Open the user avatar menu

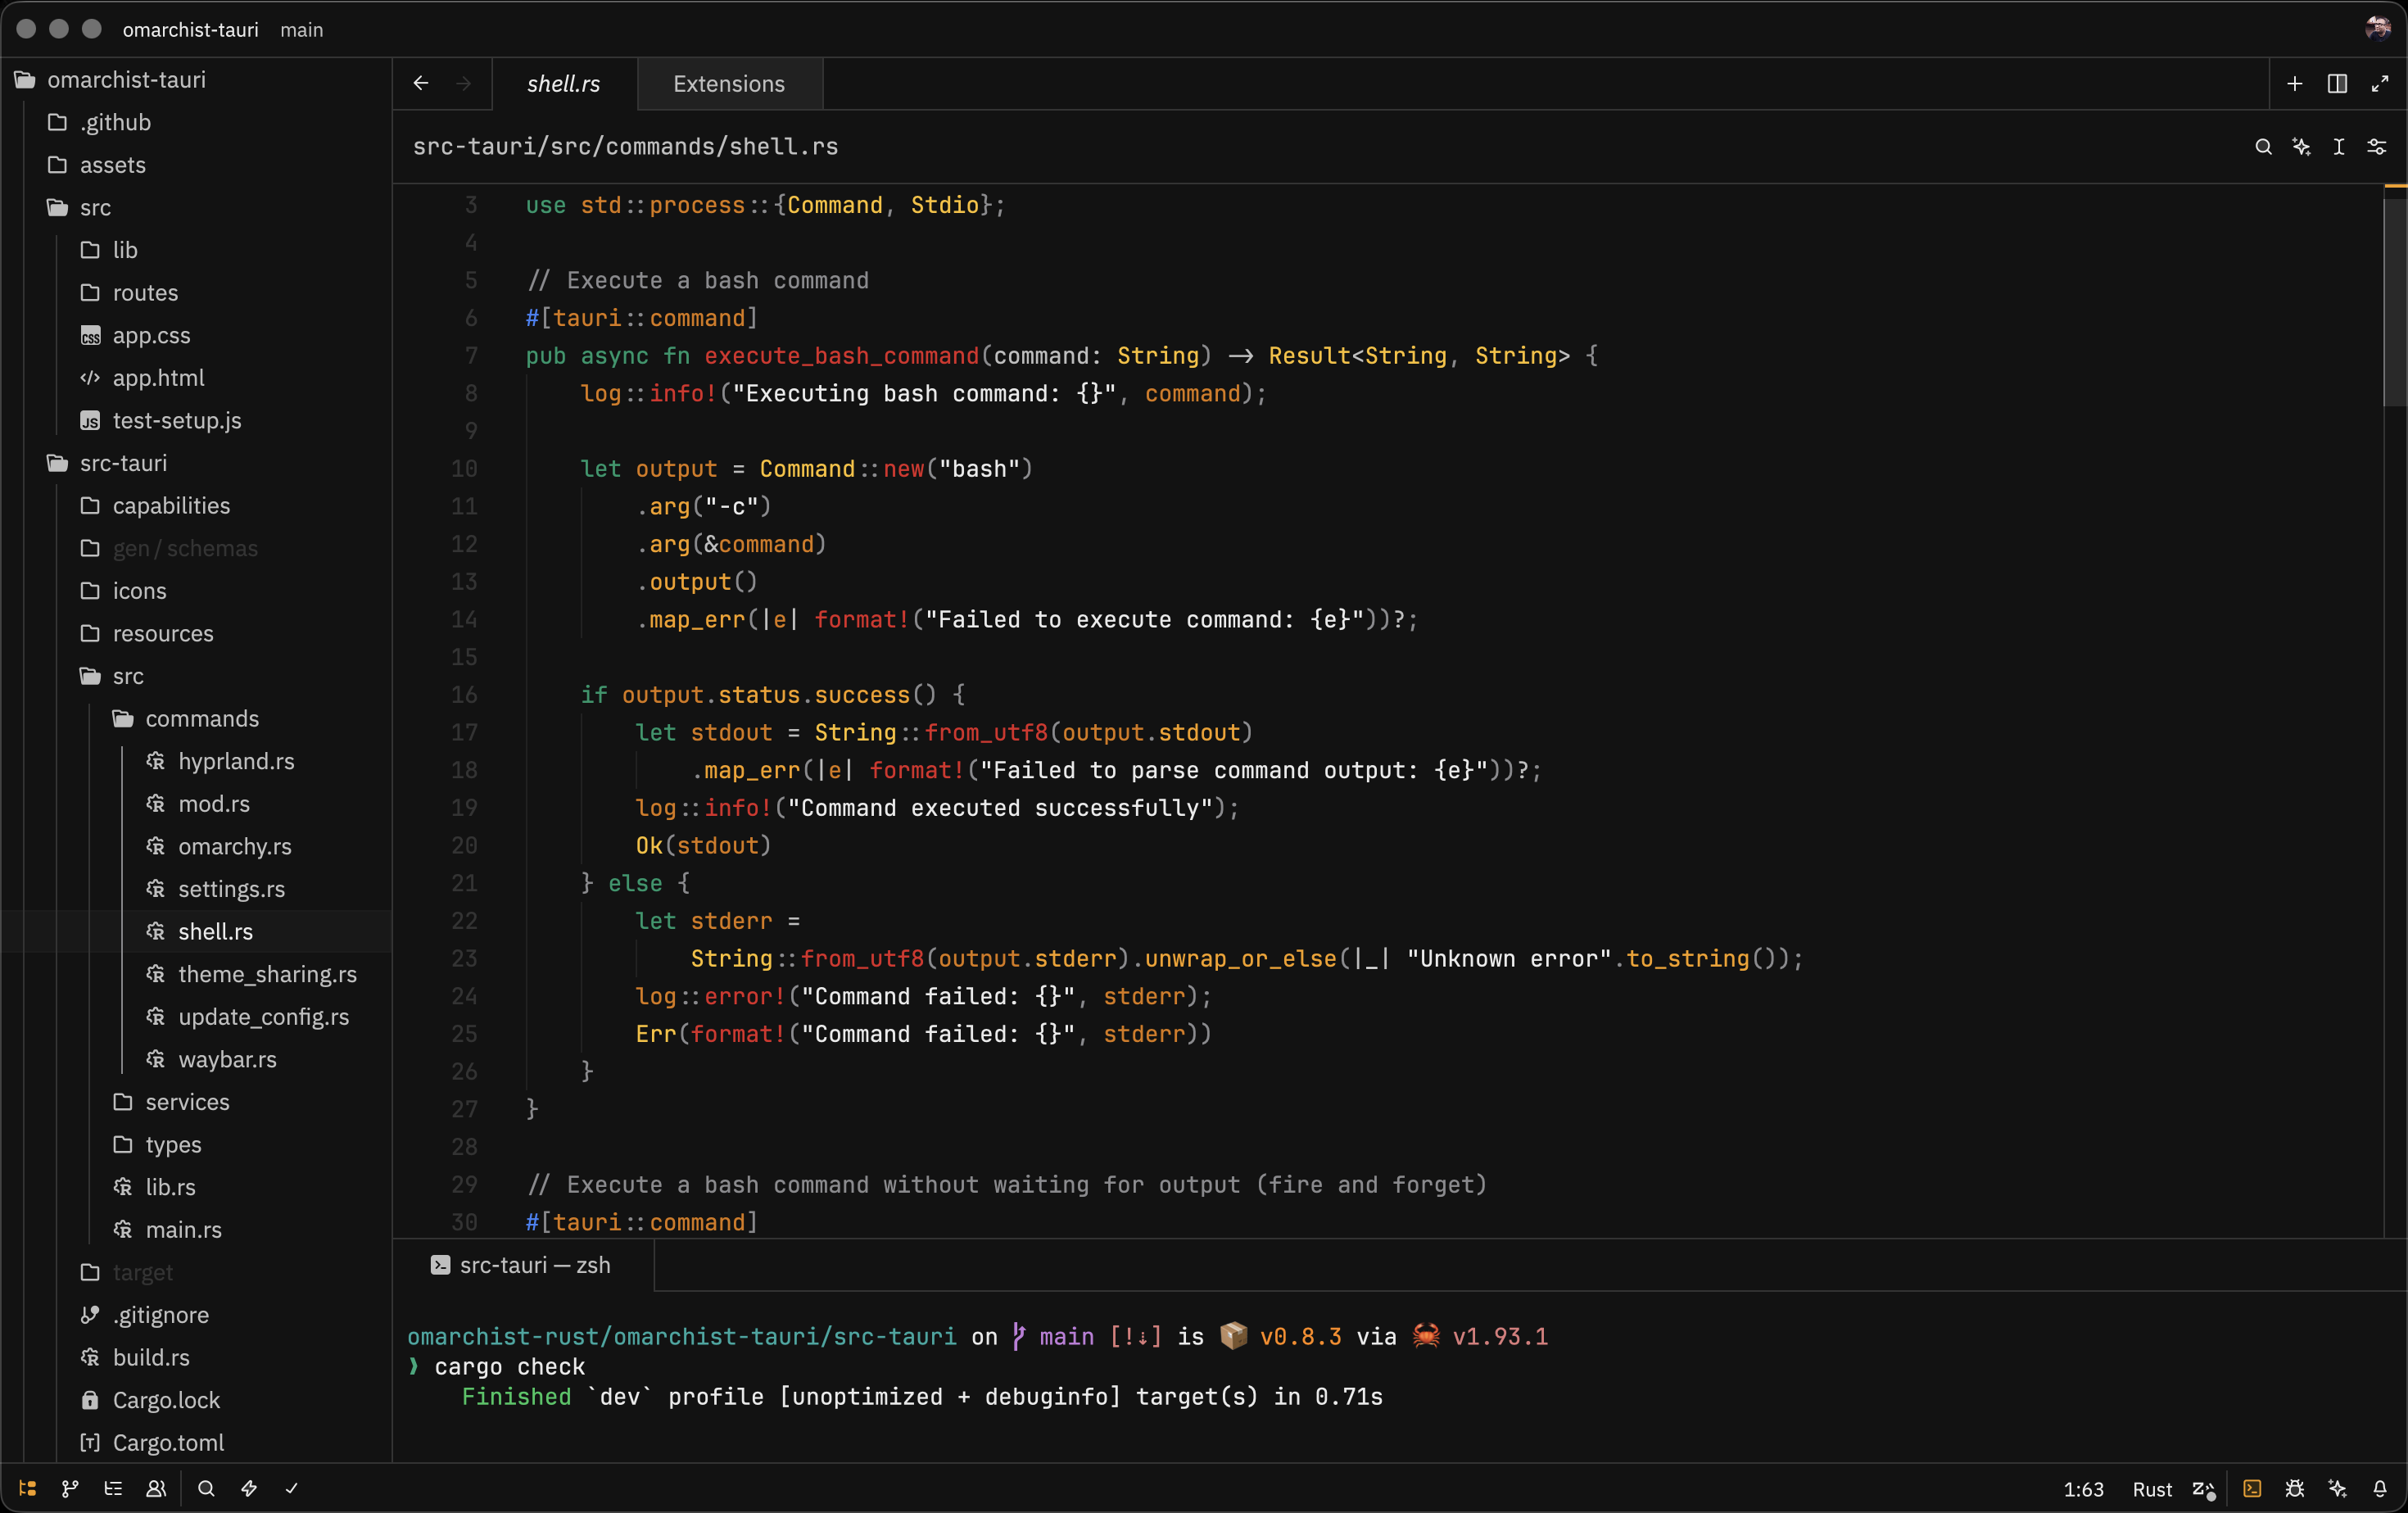point(2378,28)
